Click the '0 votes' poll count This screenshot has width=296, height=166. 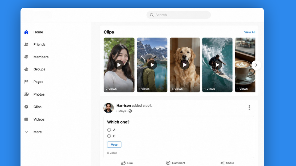(112, 153)
